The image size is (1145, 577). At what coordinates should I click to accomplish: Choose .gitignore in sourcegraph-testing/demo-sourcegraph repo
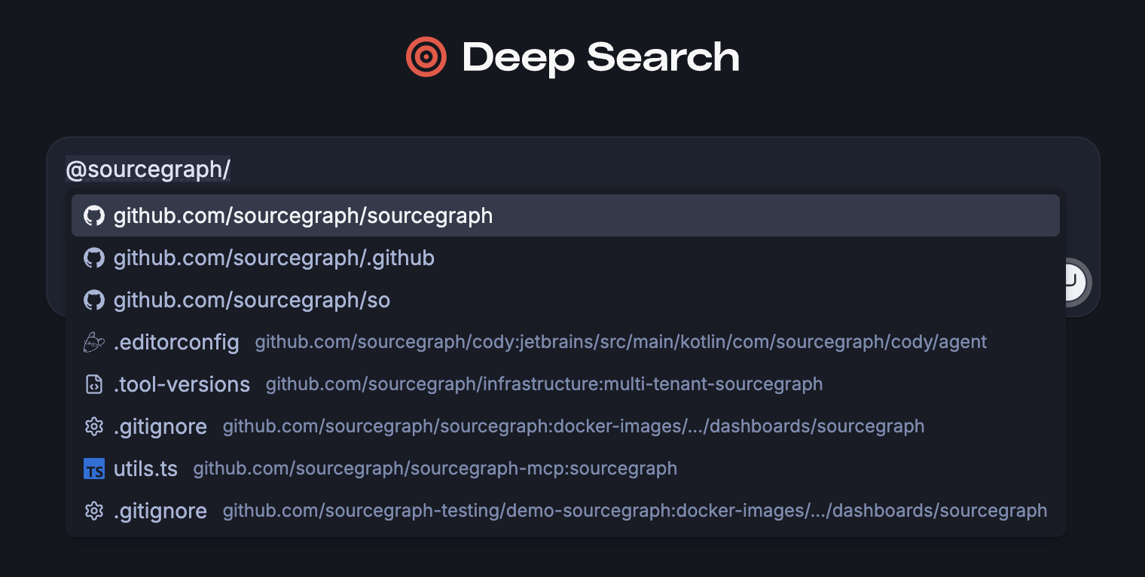tap(566, 511)
